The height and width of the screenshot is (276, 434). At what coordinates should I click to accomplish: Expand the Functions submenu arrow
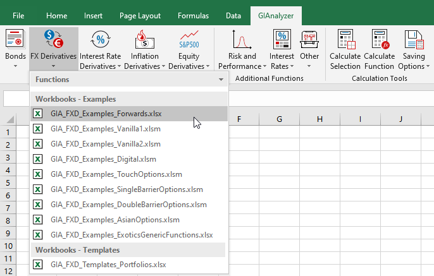(221, 80)
